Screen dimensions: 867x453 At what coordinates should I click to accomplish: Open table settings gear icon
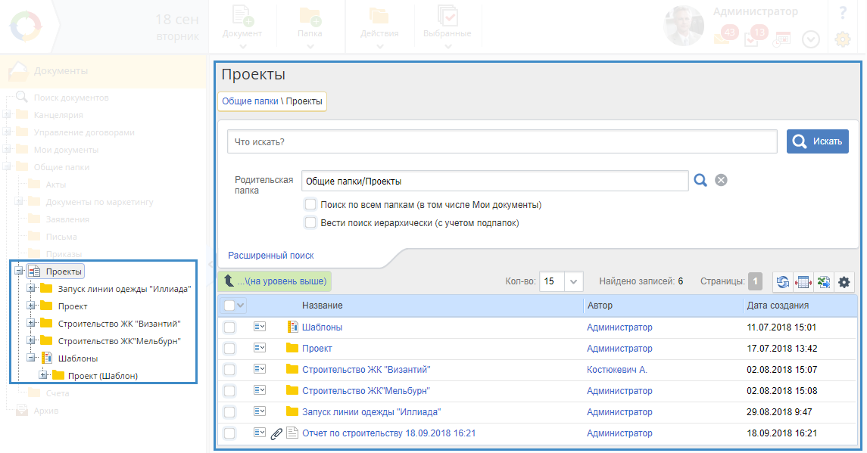click(844, 282)
